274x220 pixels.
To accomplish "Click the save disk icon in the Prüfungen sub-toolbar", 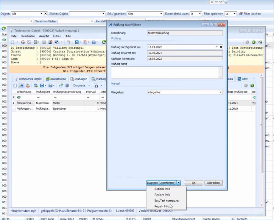I will pyautogui.click(x=96, y=86).
